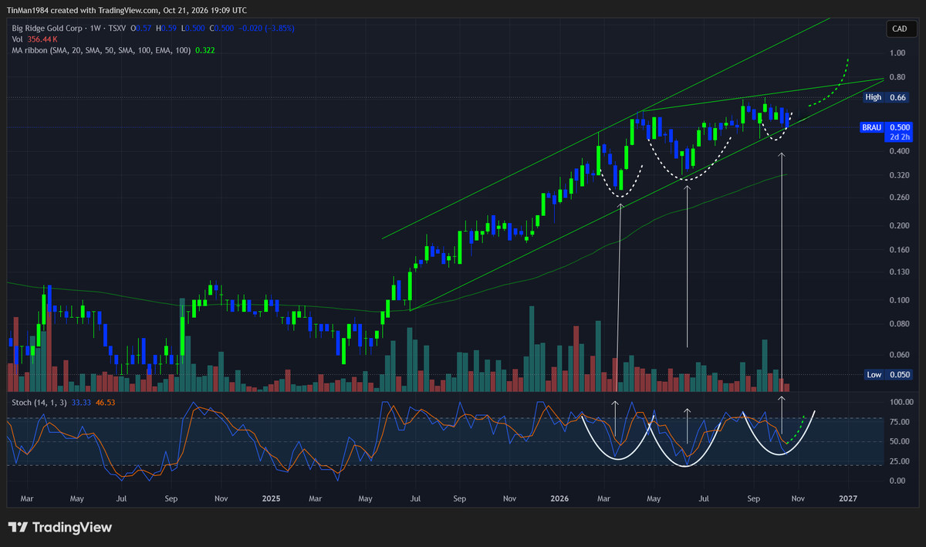The width and height of the screenshot is (926, 547).
Task: Click the 0.00 Stoch axis label
Action: point(898,481)
